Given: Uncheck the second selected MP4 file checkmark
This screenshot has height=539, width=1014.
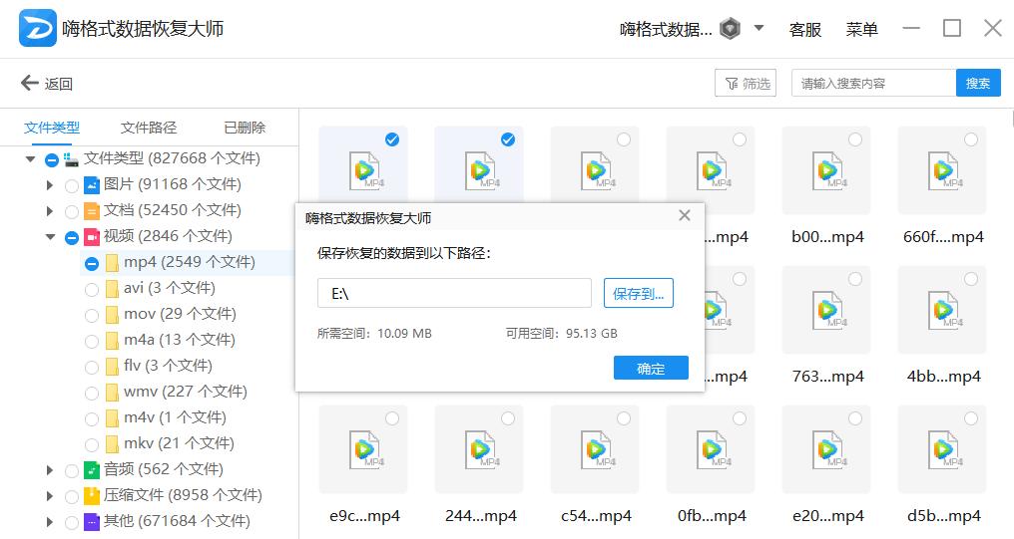Looking at the screenshot, I should tap(508, 139).
